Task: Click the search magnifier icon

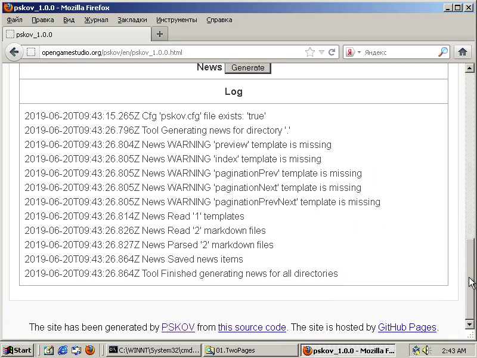Action: (x=442, y=52)
